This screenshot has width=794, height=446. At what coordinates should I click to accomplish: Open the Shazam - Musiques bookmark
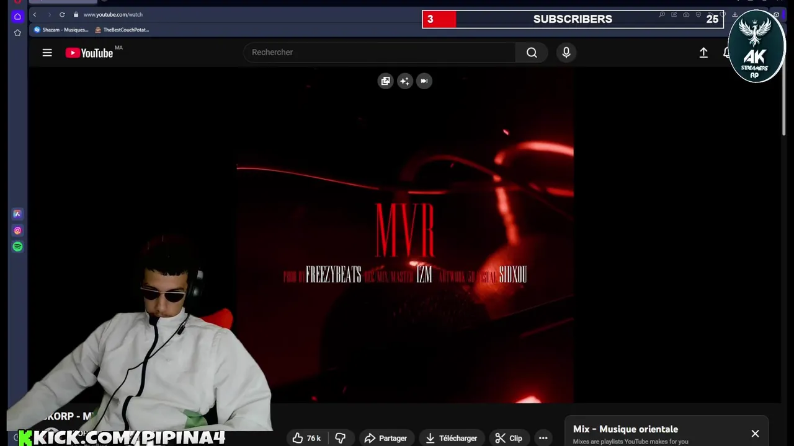61,30
